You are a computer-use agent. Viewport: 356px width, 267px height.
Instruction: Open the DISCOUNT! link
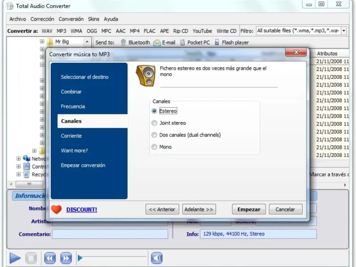(81, 210)
